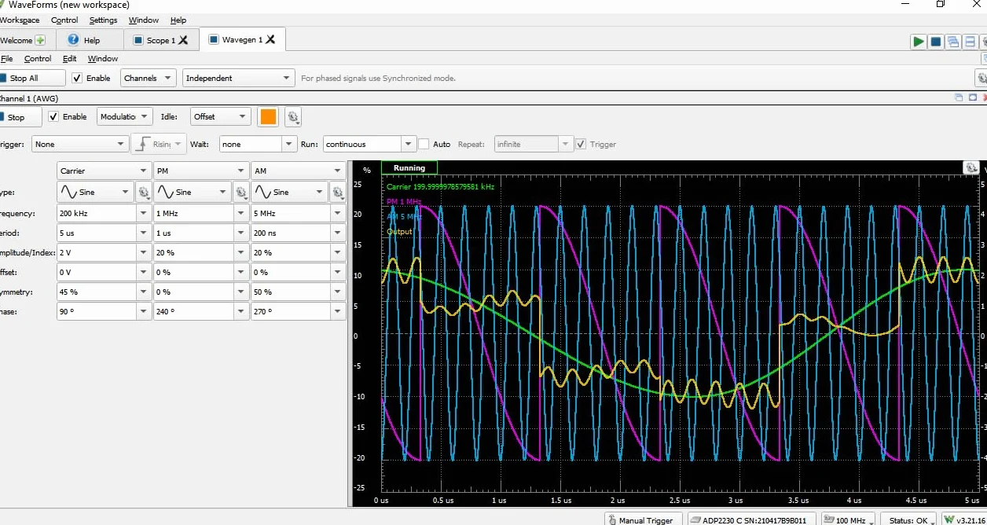The width and height of the screenshot is (987, 525).
Task: Click the tile windows icon in top toolbar
Action: (970, 42)
